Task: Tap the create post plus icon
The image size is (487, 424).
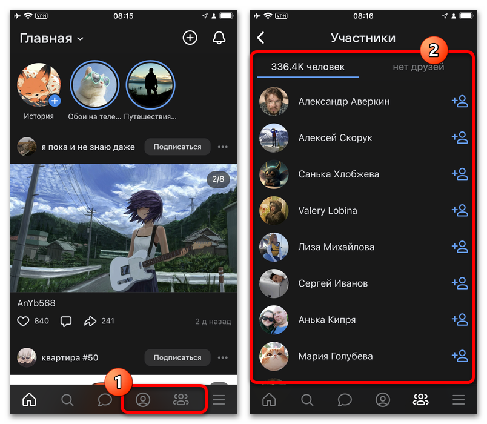Action: tap(190, 38)
